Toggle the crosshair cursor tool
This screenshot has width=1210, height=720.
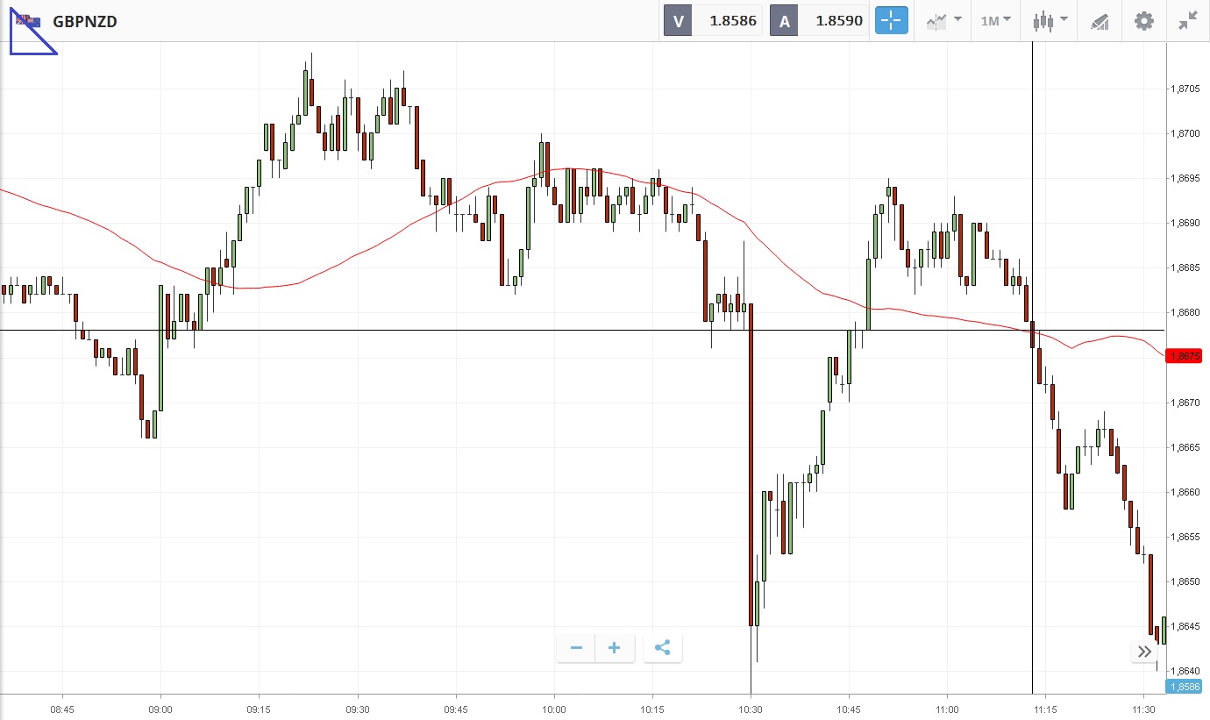[x=891, y=21]
